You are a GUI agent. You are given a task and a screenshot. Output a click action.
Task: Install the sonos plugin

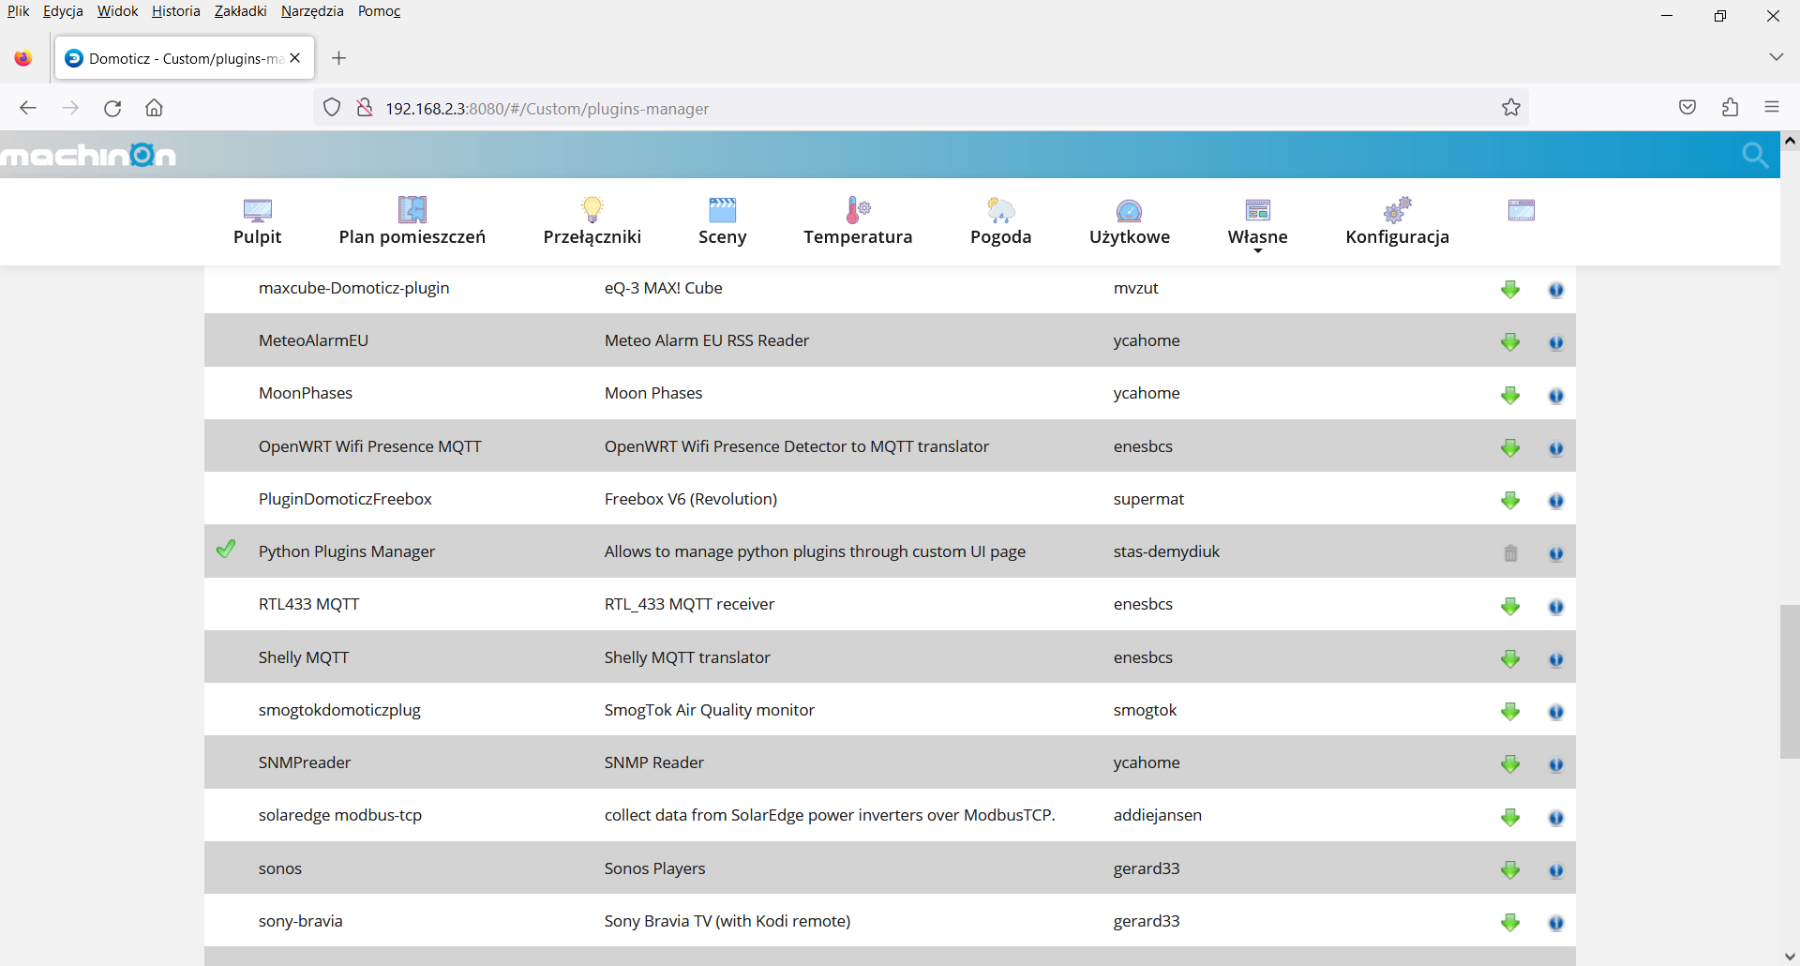click(x=1509, y=870)
